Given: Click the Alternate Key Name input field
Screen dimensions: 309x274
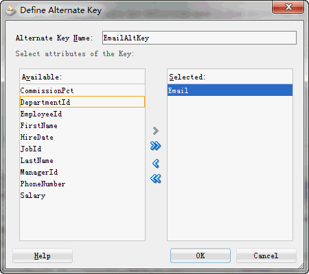Looking at the screenshot, I should click(x=199, y=38).
